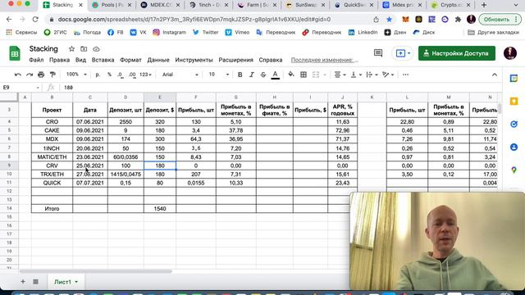The width and height of the screenshot is (525, 295).
Task: Decrease decimal places button
Action: 121,75
